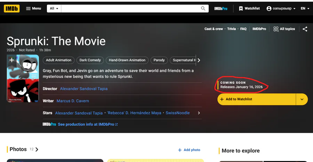This screenshot has width=313, height=162.
Task: Select the Hand-Drawn Animation chip
Action: pyautogui.click(x=127, y=60)
